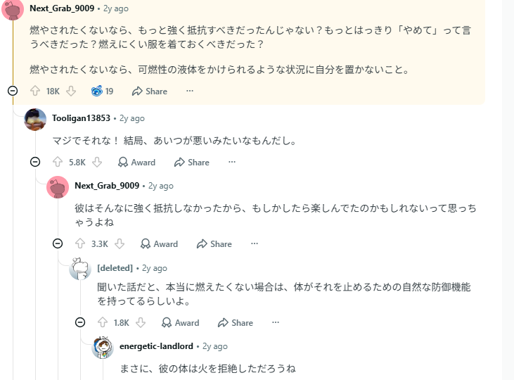Image resolution: width=514 pixels, height=380 pixels.
Task: Collapse the deleted user's comment thread
Action: point(80,322)
